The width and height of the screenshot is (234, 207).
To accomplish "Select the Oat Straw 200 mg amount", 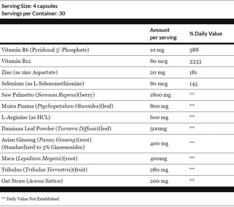I will (x=159, y=181).
